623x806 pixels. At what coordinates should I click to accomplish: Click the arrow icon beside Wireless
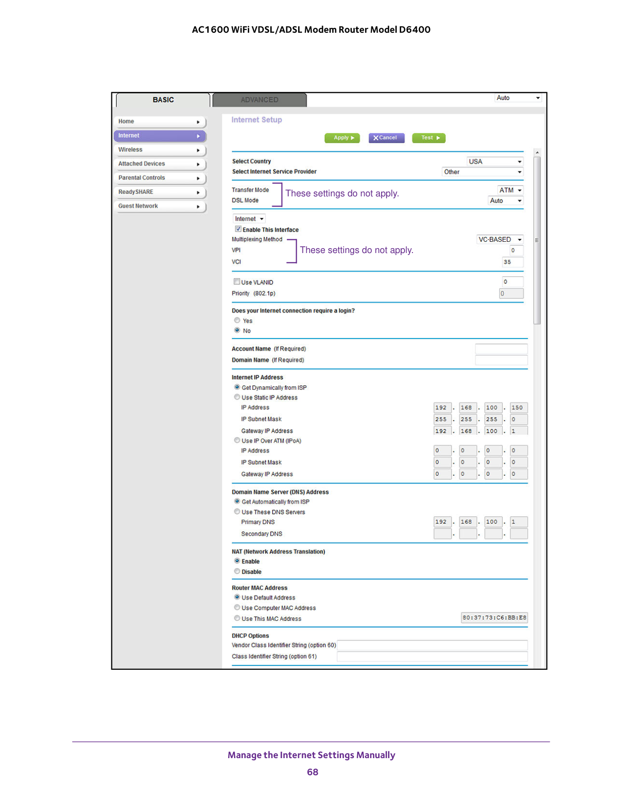coord(198,150)
